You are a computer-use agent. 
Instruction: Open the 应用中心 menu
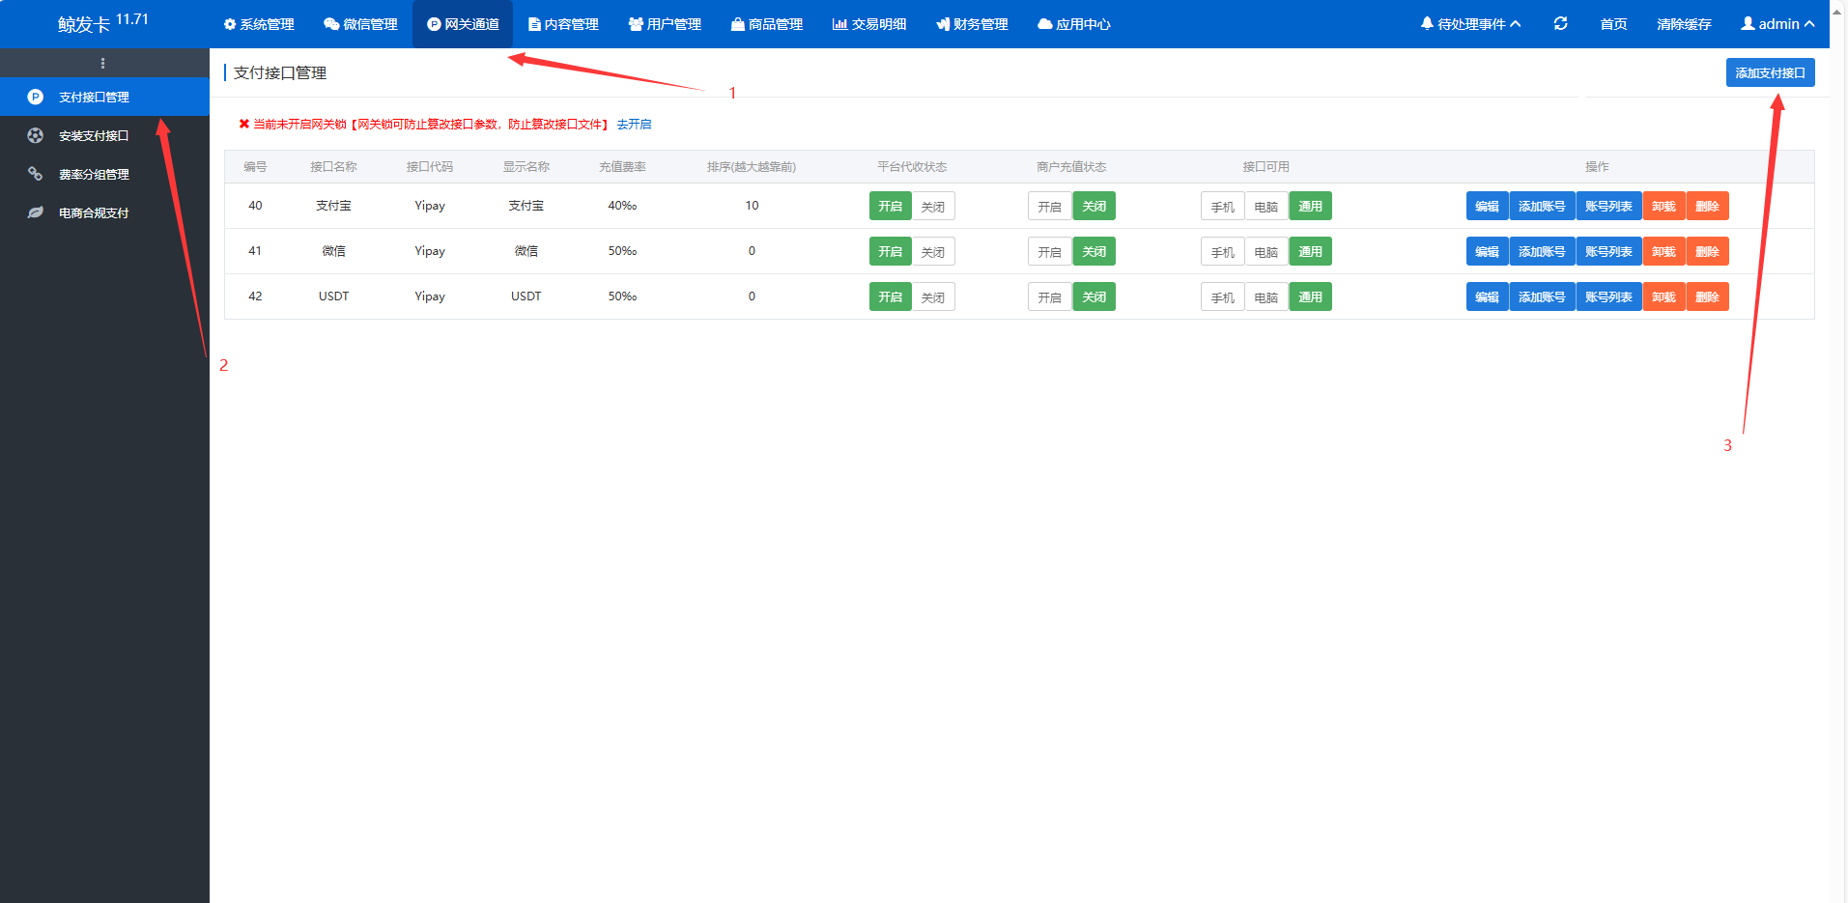tap(1073, 24)
